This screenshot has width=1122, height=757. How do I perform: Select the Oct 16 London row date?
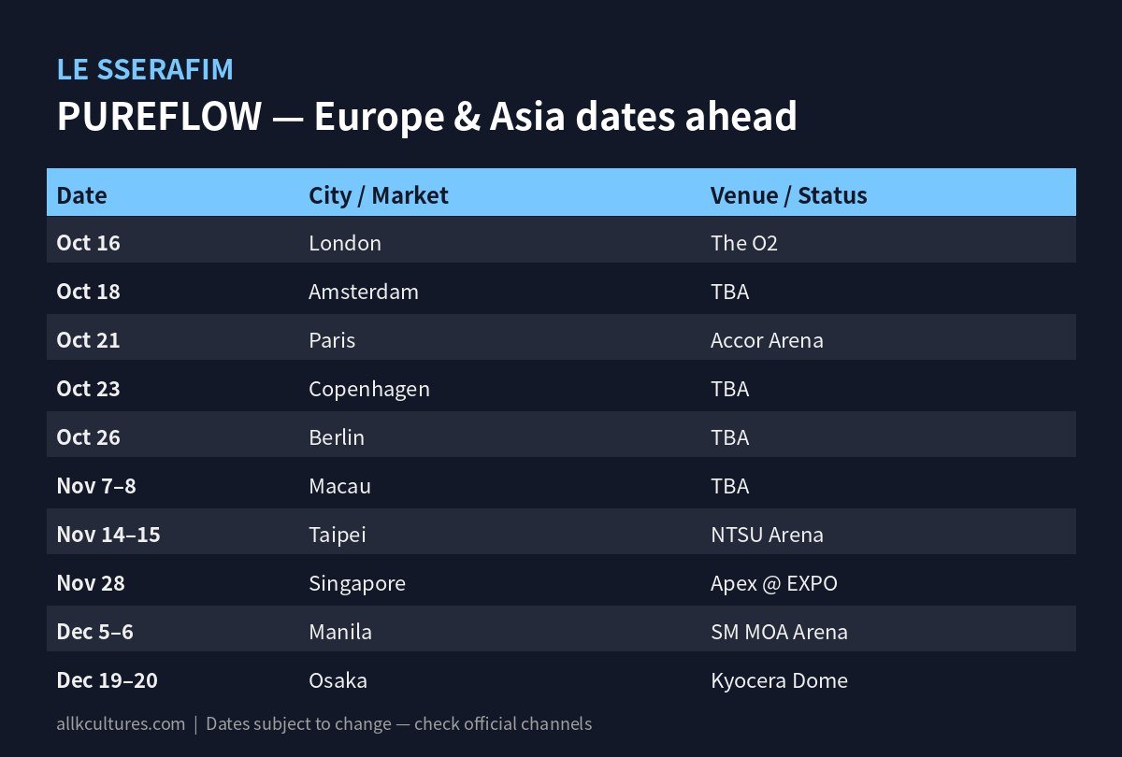[x=89, y=243]
